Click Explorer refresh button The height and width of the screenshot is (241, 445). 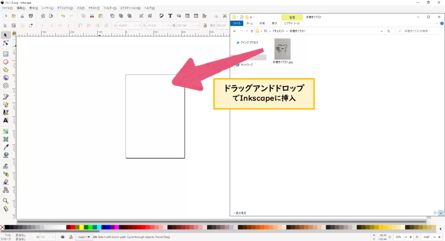(389, 31)
